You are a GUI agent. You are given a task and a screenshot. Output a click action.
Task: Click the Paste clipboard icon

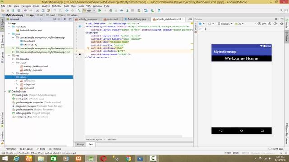pyautogui.click(x=48, y=10)
